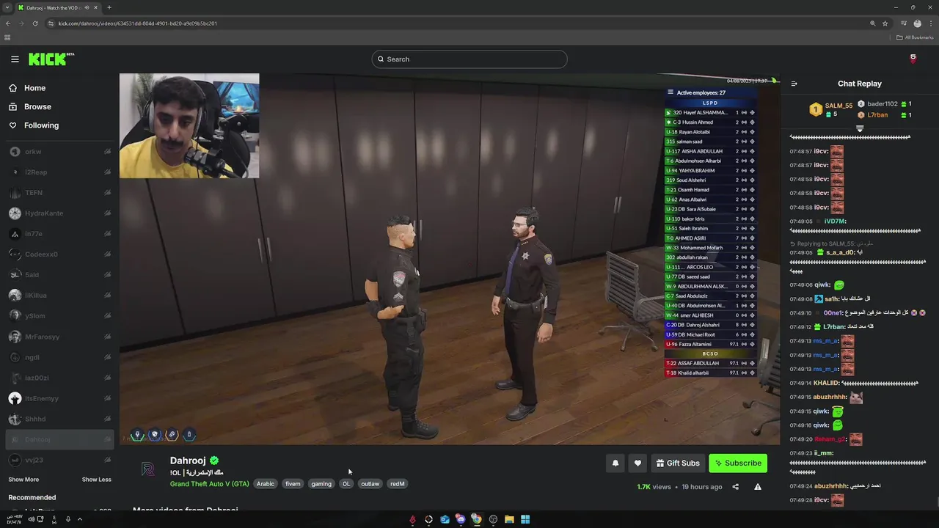Enable notifications with the bell icon
The image size is (939, 528).
click(x=615, y=463)
